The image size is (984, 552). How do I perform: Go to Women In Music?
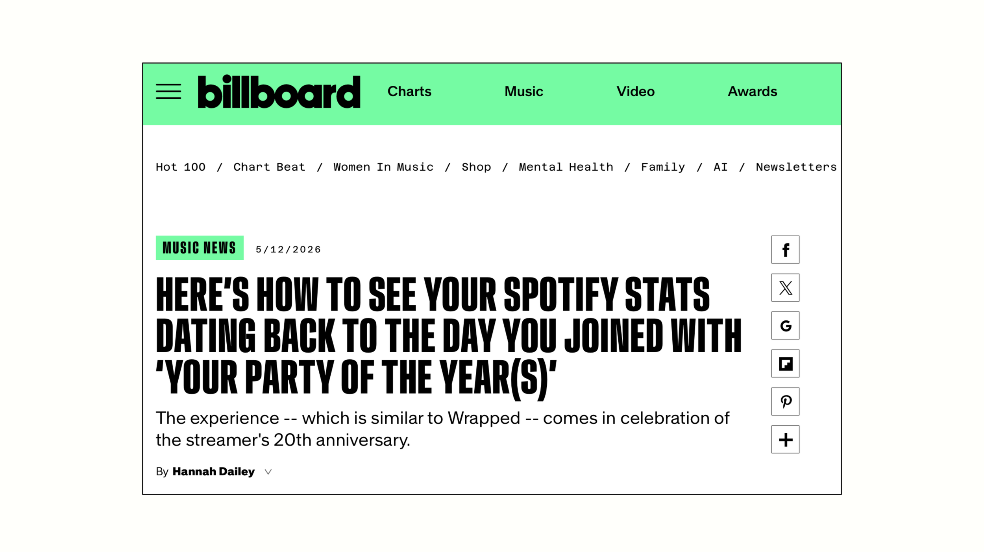point(383,167)
